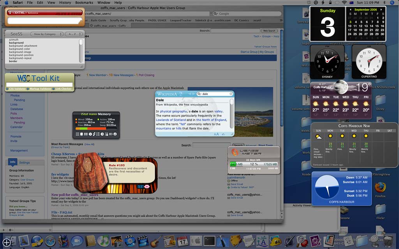Open 'Lowlands of Scotland' Wikipedia link
399x249 pixels.
click(171, 120)
